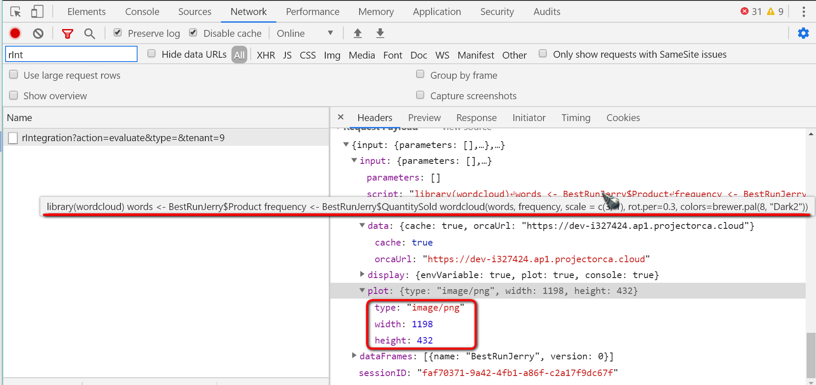
Task: Collapse the input object node
Action: coord(354,160)
